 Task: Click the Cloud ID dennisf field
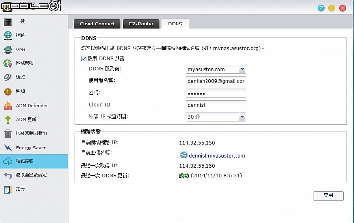(x=216, y=105)
